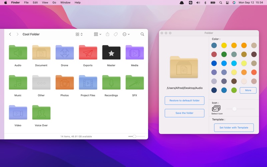Click the date and time in menu bar
267x167 pixels.
pyautogui.click(x=251, y=3)
